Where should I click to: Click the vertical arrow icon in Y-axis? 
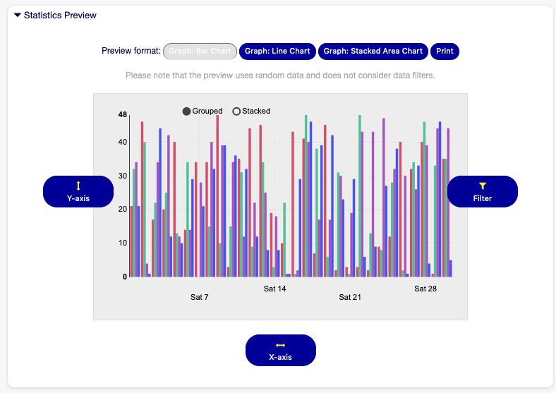78,186
